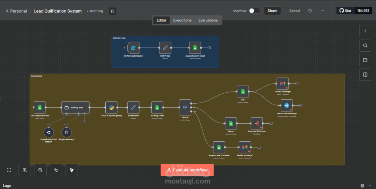
Task: Select the Simple Memory2 sub-node
Action: pyautogui.click(x=67, y=132)
